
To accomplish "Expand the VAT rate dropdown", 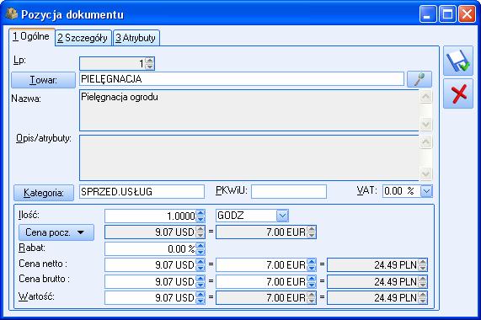I will pos(426,191).
